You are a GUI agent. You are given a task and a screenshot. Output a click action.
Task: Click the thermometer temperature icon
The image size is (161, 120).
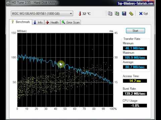tap(80, 14)
